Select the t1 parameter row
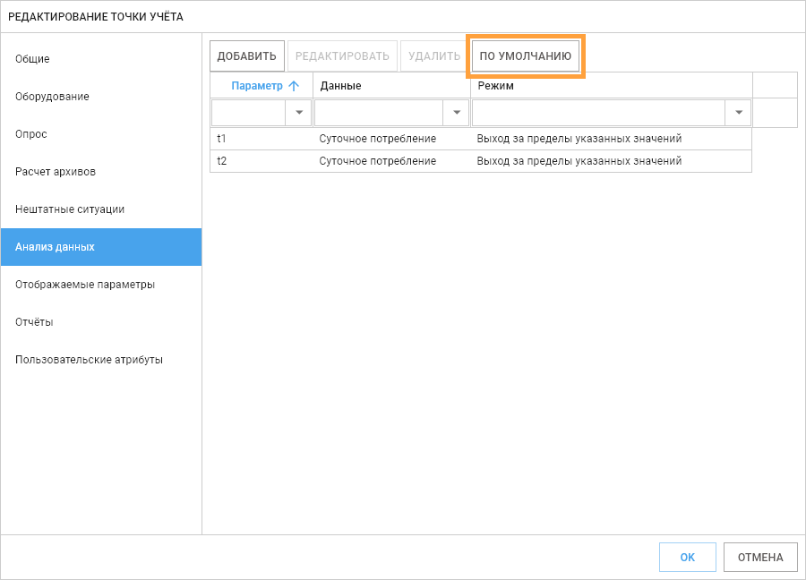Screen dimensions: 806x580 pyautogui.click(x=481, y=139)
